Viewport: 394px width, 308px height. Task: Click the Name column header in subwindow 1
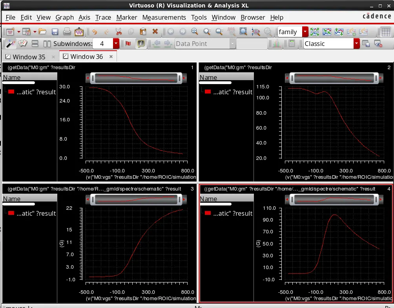click(30, 77)
